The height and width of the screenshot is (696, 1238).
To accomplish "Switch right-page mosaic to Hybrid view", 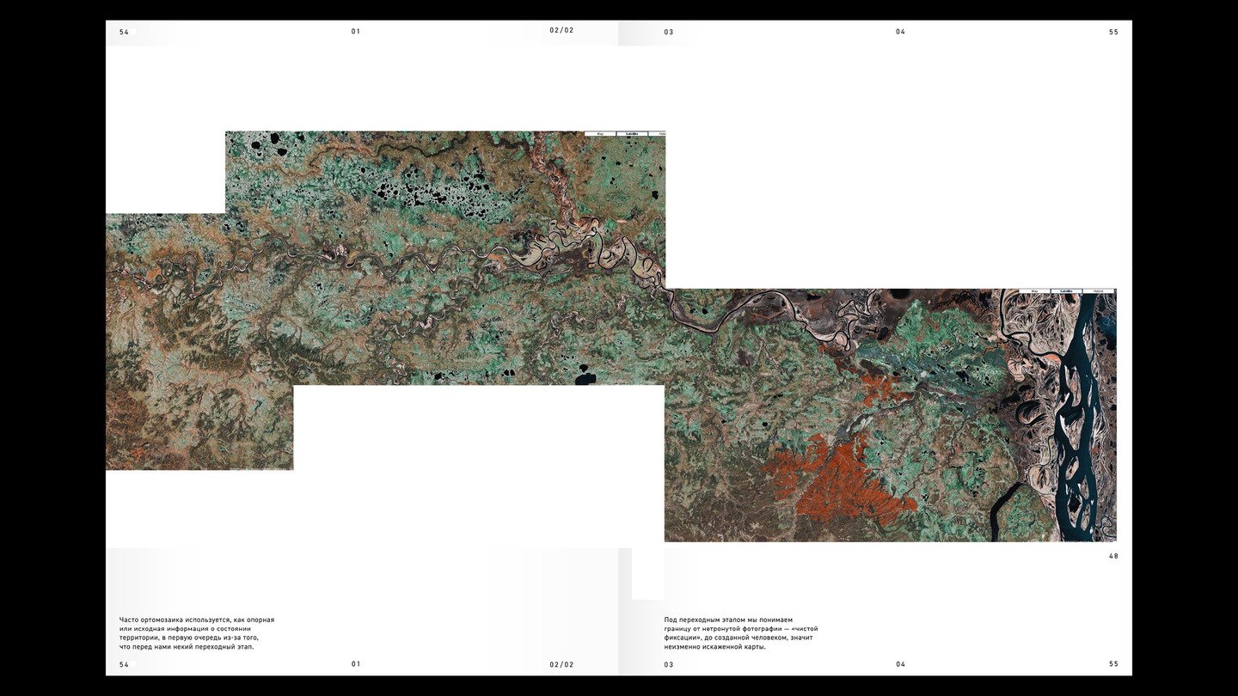I will click(x=1098, y=291).
